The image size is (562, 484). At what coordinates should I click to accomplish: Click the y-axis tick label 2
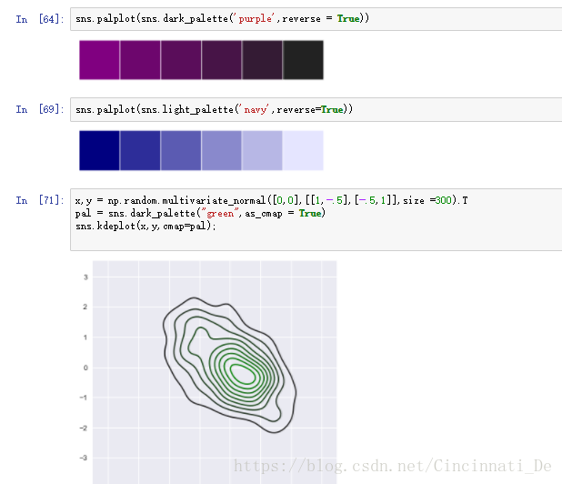click(85, 307)
